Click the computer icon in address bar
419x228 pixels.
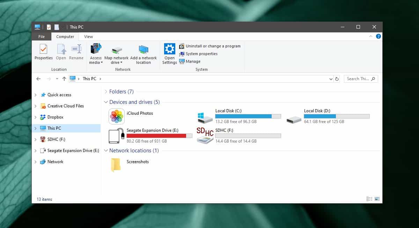pos(73,79)
